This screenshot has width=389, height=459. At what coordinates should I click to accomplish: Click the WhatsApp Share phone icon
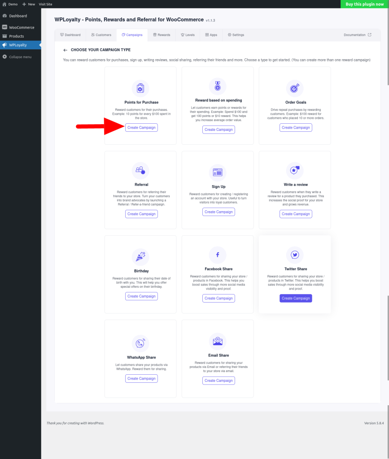click(x=140, y=343)
